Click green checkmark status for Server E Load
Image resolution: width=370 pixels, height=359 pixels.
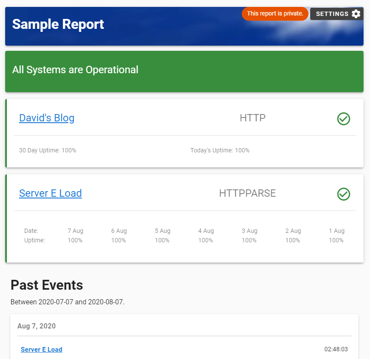tap(343, 194)
